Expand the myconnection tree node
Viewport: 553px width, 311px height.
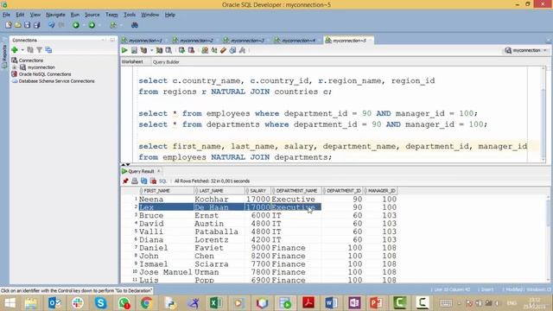click(15, 67)
